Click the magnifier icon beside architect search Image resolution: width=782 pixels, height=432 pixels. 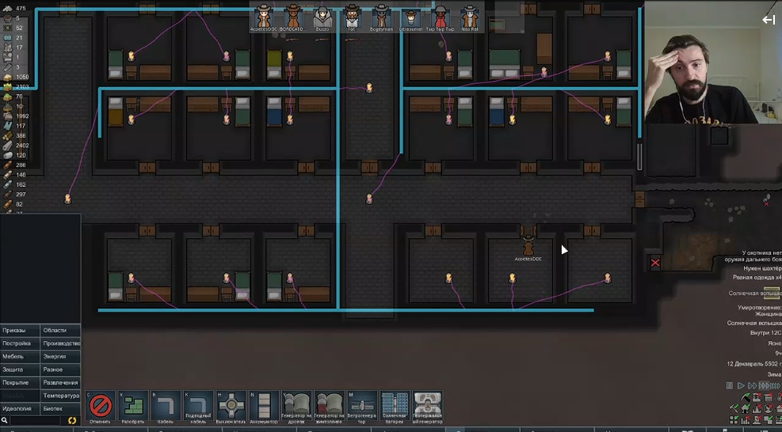(x=5, y=421)
